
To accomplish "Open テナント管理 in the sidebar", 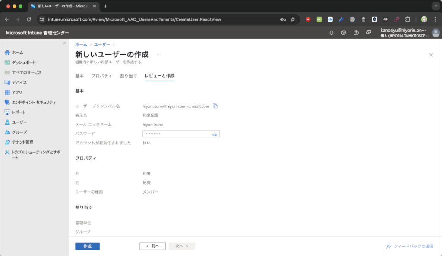I will point(19,142).
